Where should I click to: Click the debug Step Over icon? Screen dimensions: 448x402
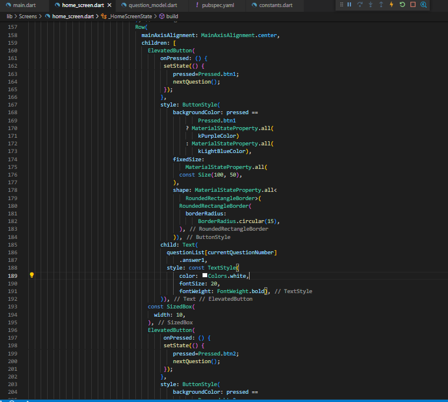tap(360, 5)
